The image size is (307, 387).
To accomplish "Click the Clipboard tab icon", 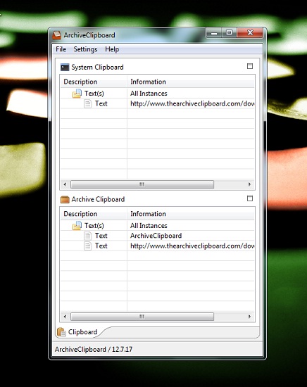I will pyautogui.click(x=61, y=332).
